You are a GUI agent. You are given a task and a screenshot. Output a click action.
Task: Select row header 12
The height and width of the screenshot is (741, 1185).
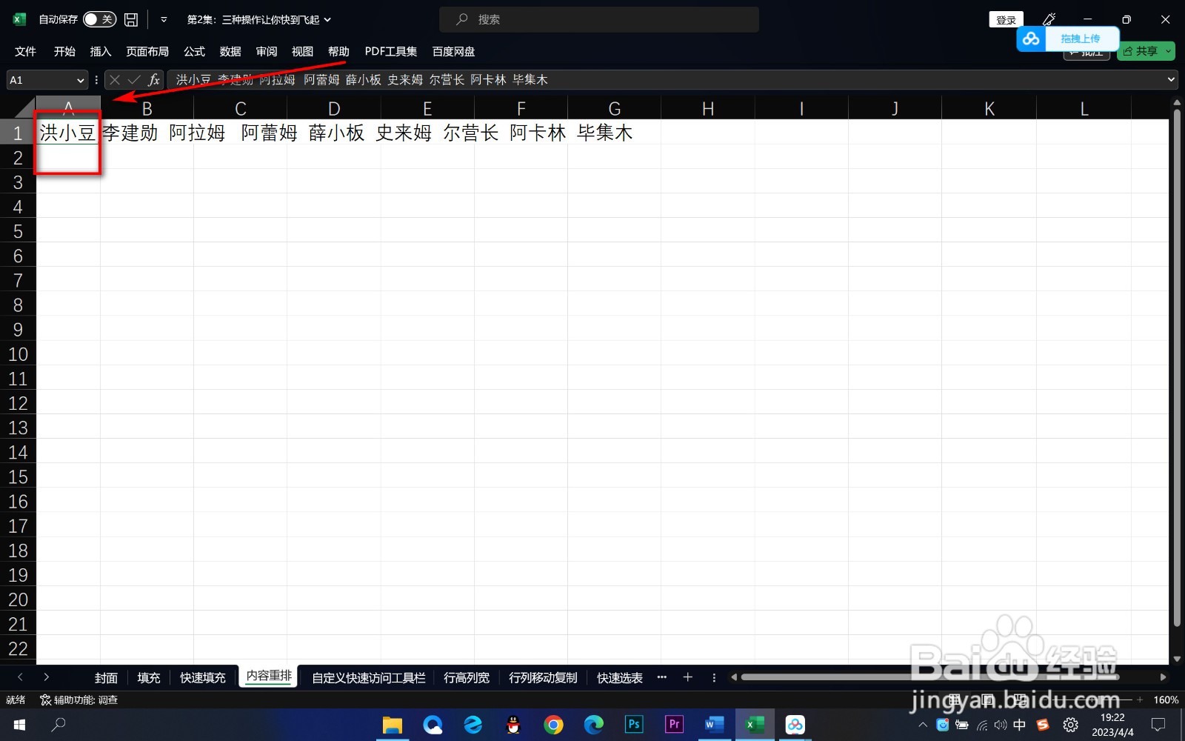coord(18,403)
